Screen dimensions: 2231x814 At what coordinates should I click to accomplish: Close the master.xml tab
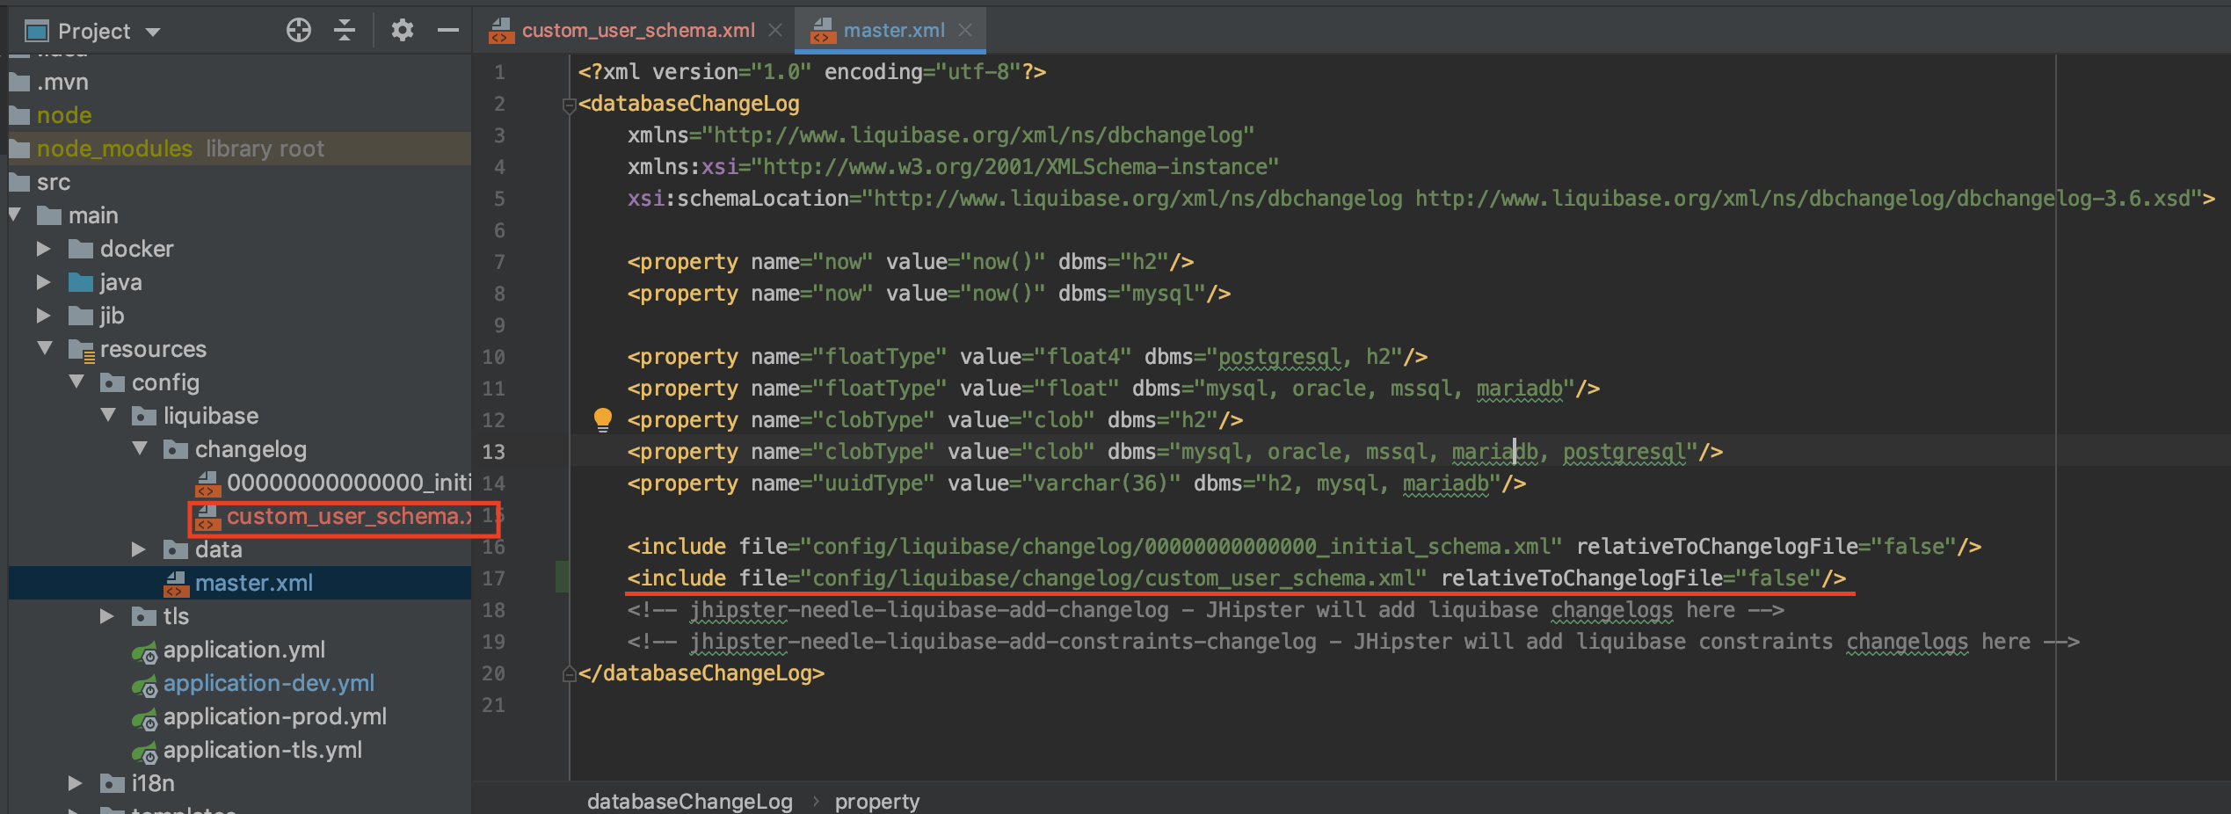tap(965, 31)
